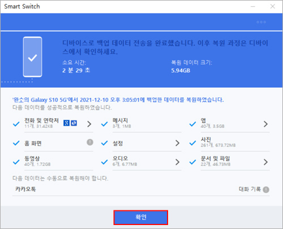This screenshot has width=283, height=229.
Task: Close the Smart Switch window
Action: point(272,7)
